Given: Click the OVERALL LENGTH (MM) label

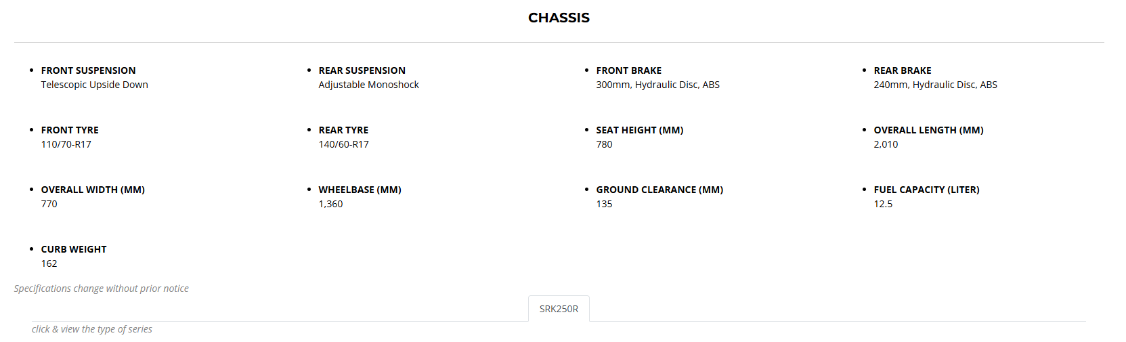Looking at the screenshot, I should (928, 130).
